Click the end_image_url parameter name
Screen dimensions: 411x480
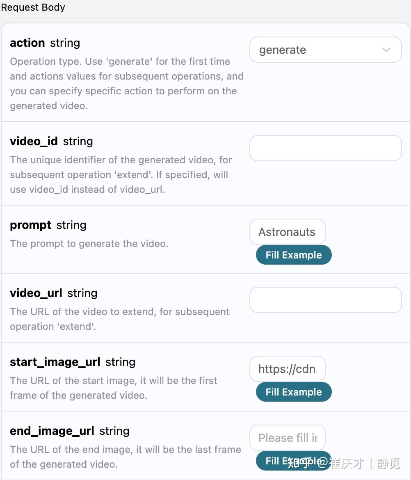pos(53,431)
